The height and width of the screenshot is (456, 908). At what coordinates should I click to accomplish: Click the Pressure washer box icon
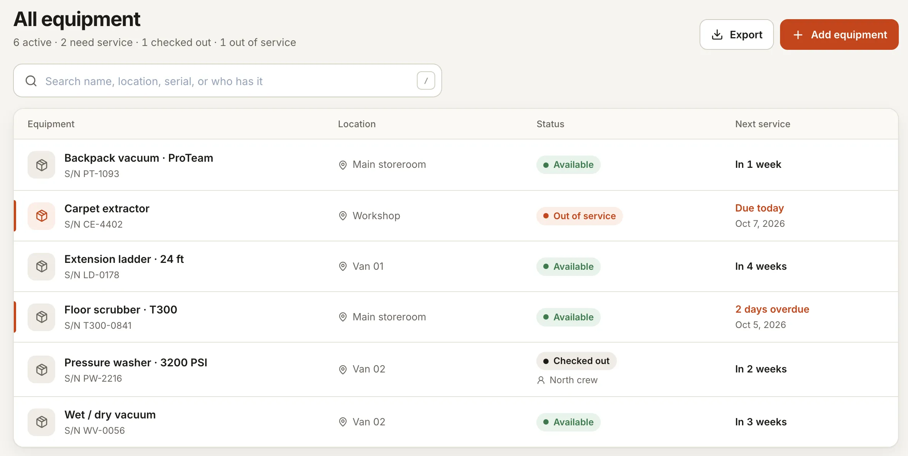[x=41, y=369]
